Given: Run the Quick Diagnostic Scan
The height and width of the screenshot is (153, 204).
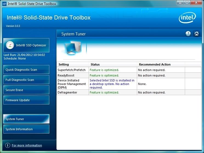Looking at the screenshot, I should pyautogui.click(x=26, y=70).
